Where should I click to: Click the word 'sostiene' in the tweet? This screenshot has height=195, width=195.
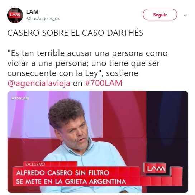[x=122, y=73]
